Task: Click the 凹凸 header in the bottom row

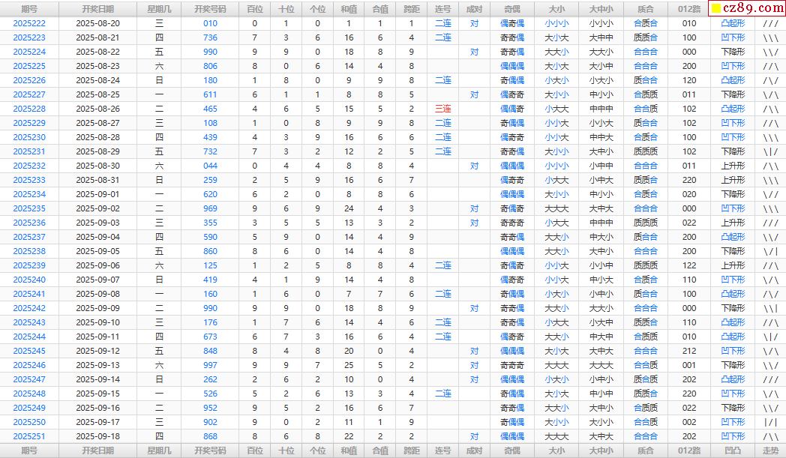Action: point(733,451)
